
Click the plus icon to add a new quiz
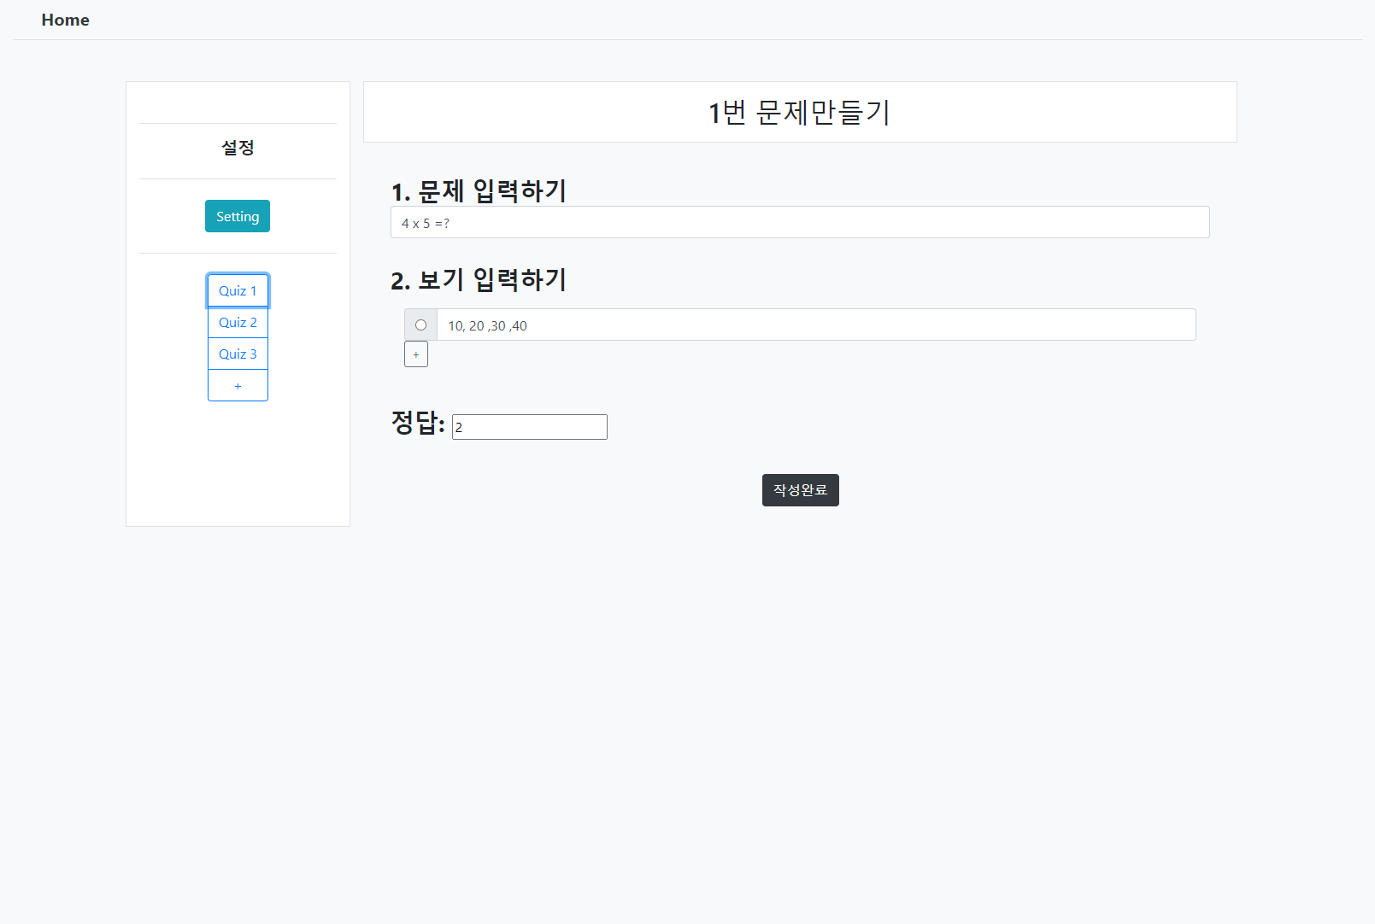(238, 386)
